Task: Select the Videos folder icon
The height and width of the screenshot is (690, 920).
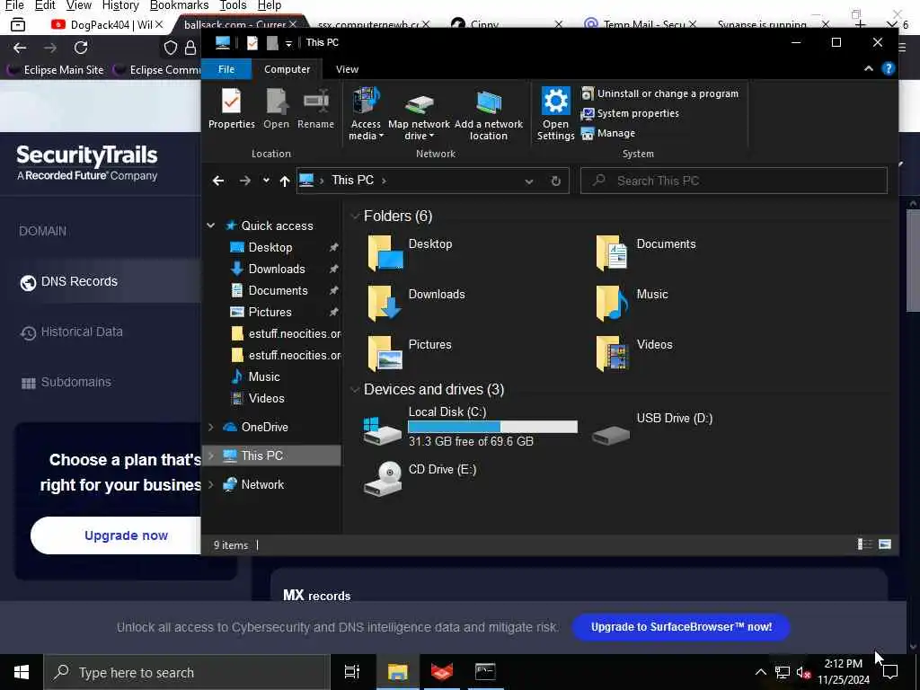Action: pyautogui.click(x=612, y=353)
